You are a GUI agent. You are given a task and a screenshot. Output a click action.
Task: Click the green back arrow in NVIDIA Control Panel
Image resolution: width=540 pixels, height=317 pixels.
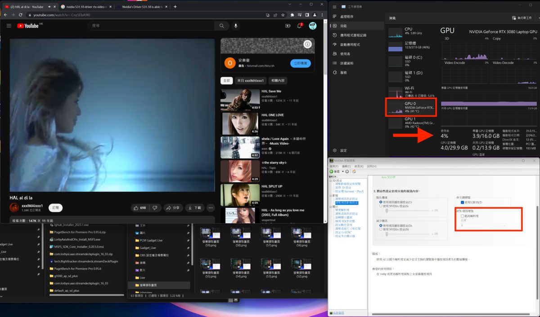331,172
